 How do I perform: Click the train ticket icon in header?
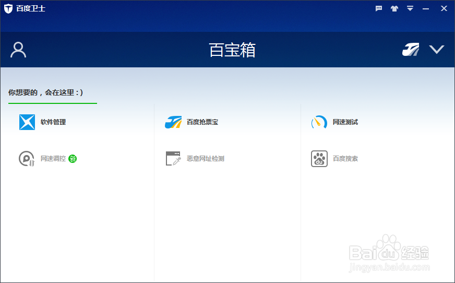(411, 50)
